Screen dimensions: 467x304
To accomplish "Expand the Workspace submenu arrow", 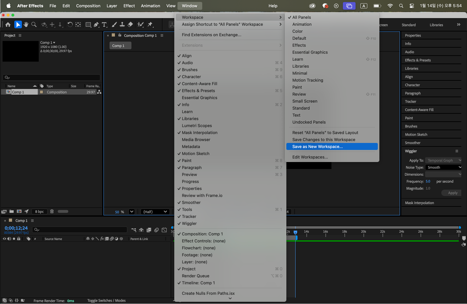I will [x=280, y=17].
